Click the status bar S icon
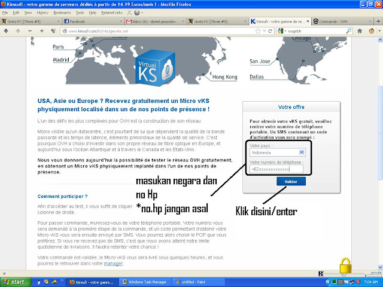Image resolution: width=383 pixels, height=287 pixels. click(x=321, y=274)
